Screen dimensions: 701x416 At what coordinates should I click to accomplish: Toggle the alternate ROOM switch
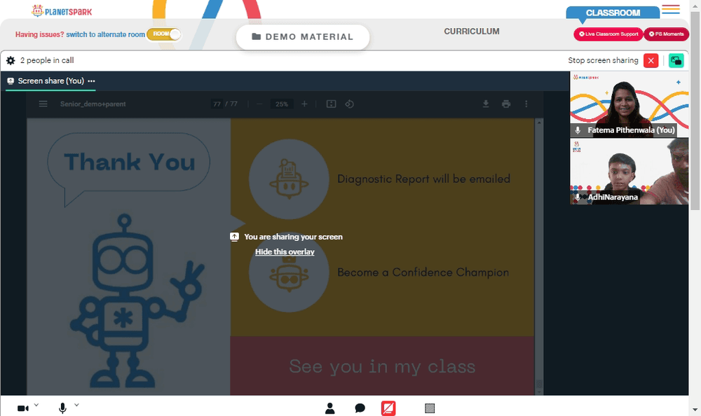pos(163,34)
